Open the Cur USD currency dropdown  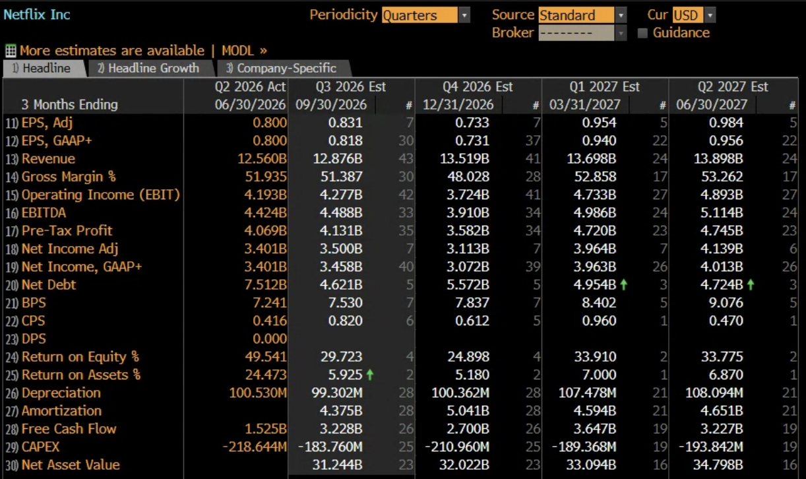(710, 15)
